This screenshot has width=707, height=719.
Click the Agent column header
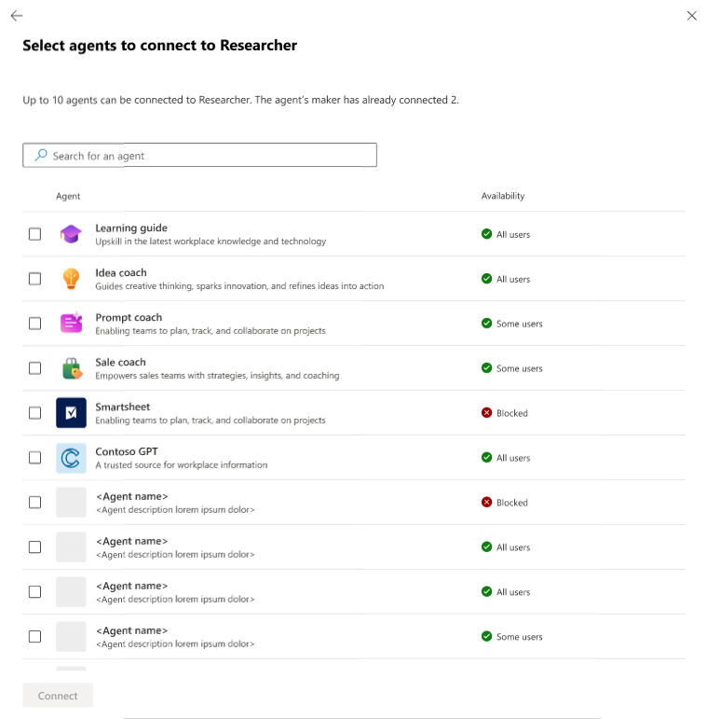(x=68, y=196)
